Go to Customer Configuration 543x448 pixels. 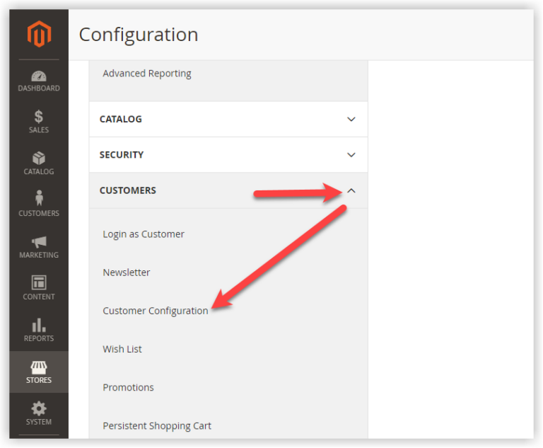[156, 311]
